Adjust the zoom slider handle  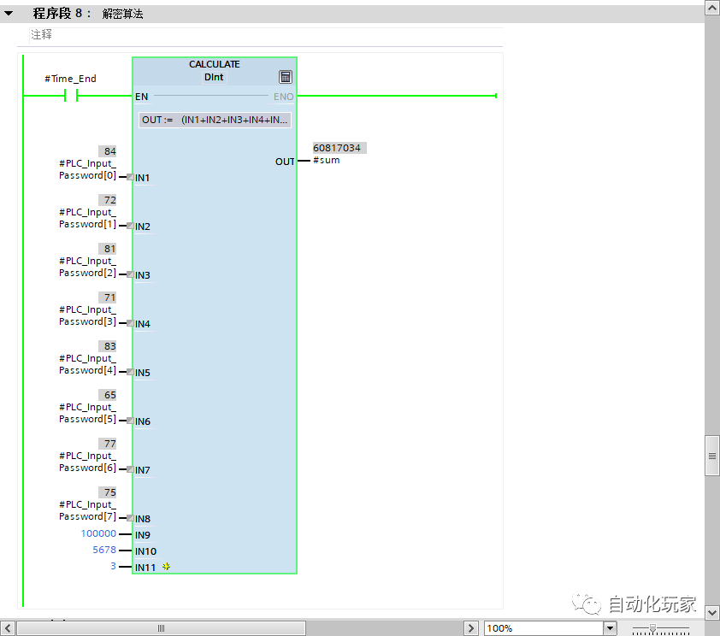652,627
